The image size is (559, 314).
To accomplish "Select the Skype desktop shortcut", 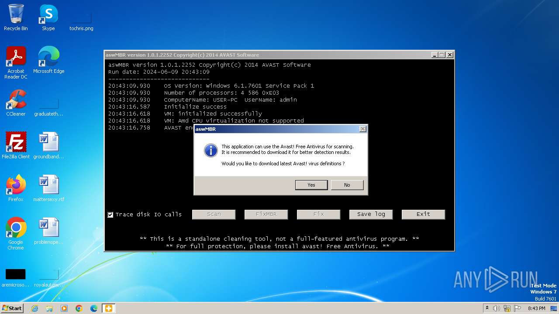I will [x=48, y=18].
